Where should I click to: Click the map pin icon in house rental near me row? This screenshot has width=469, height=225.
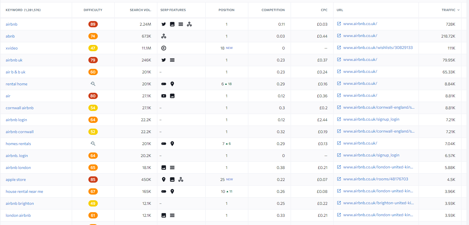point(172,191)
